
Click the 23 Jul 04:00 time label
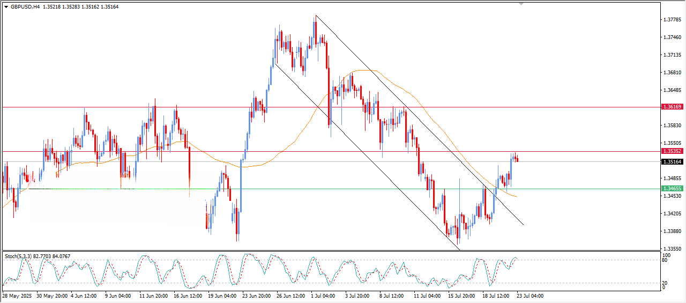[x=531, y=296]
